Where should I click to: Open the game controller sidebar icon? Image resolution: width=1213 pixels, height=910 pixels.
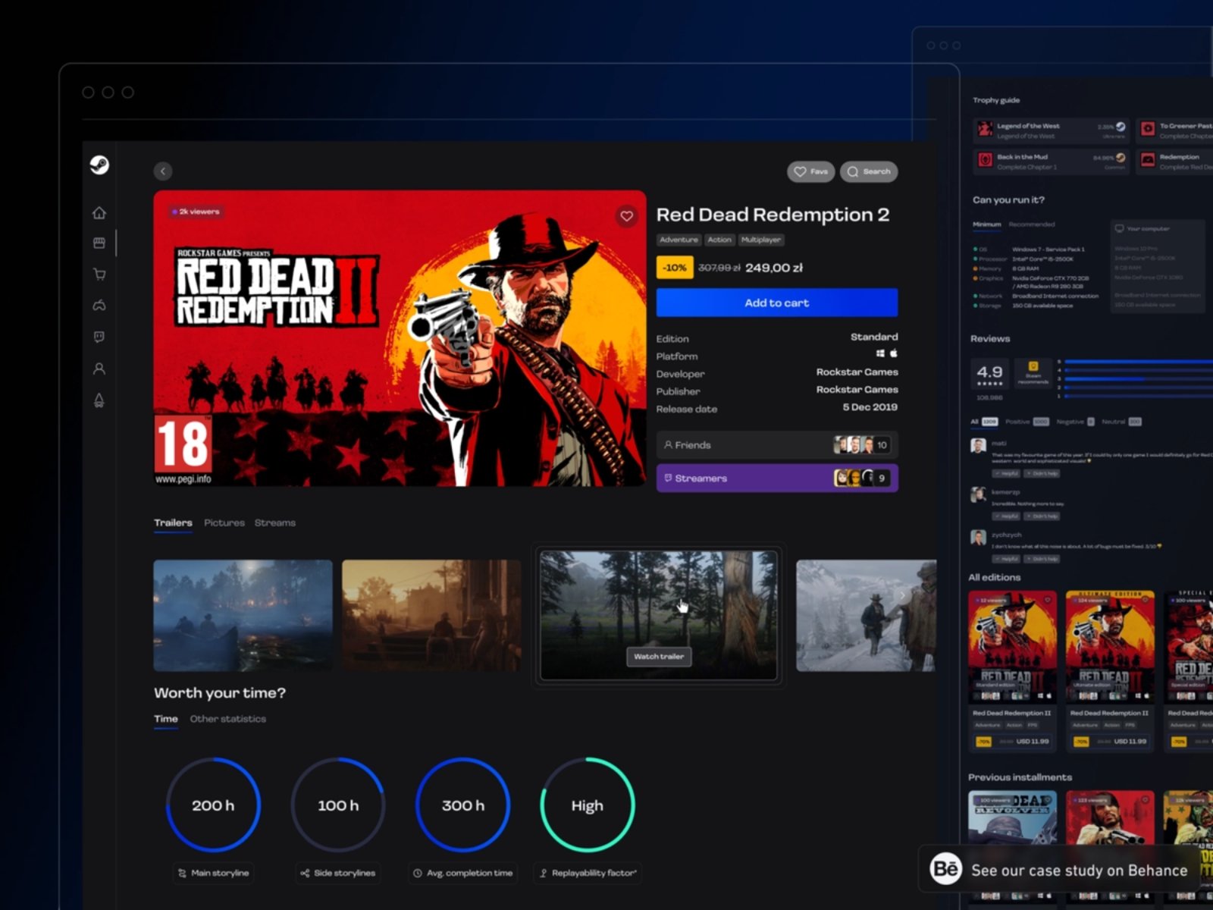click(x=99, y=305)
